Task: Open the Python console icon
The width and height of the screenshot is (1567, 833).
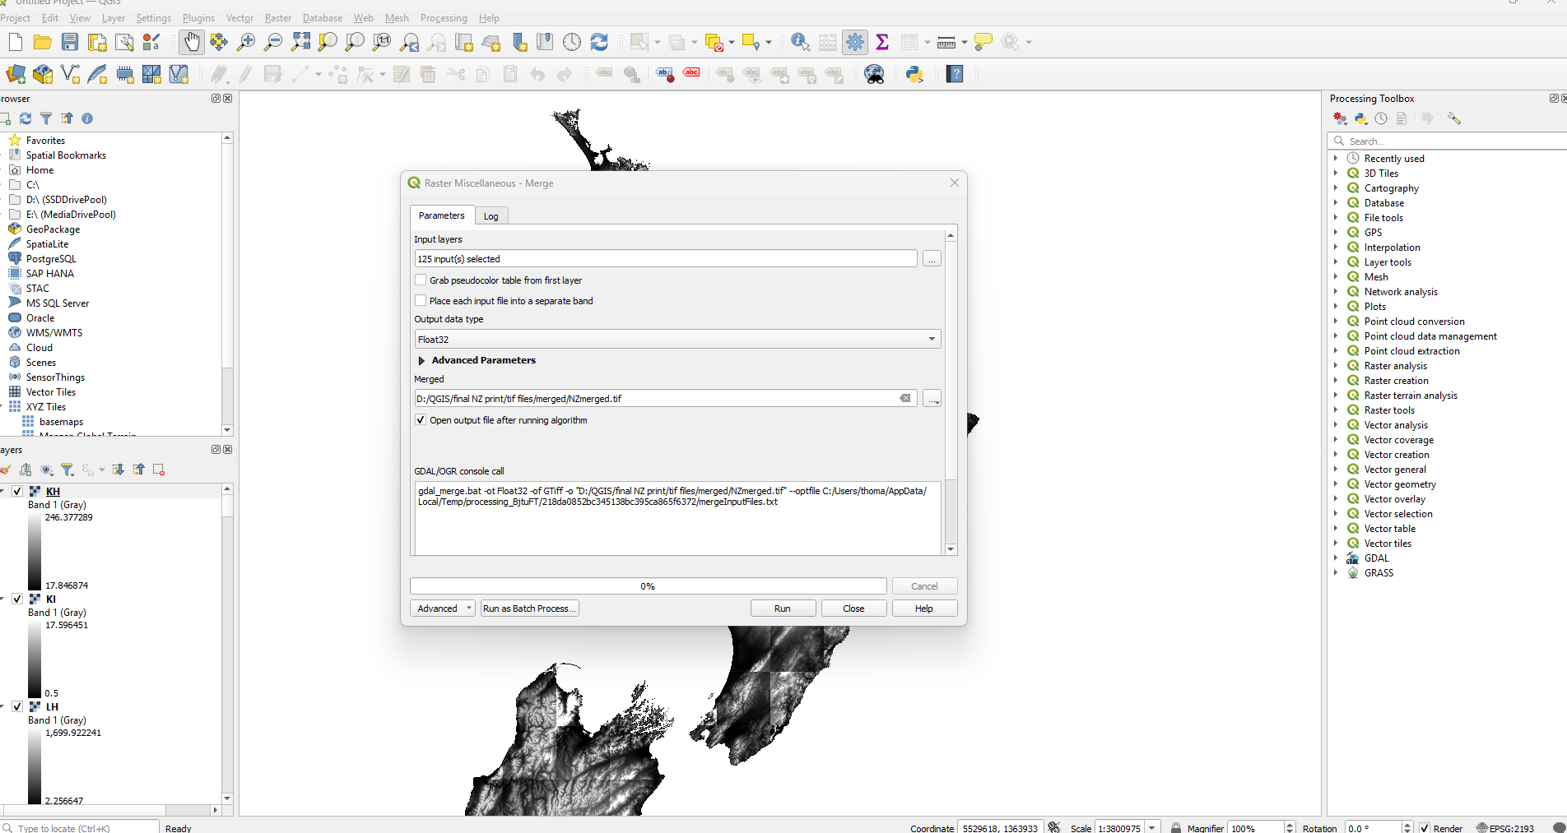Action: pos(914,74)
